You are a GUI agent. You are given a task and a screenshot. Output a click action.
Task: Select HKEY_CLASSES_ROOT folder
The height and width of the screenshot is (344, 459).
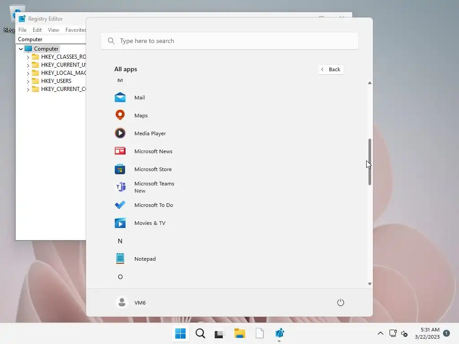pyautogui.click(x=35, y=57)
